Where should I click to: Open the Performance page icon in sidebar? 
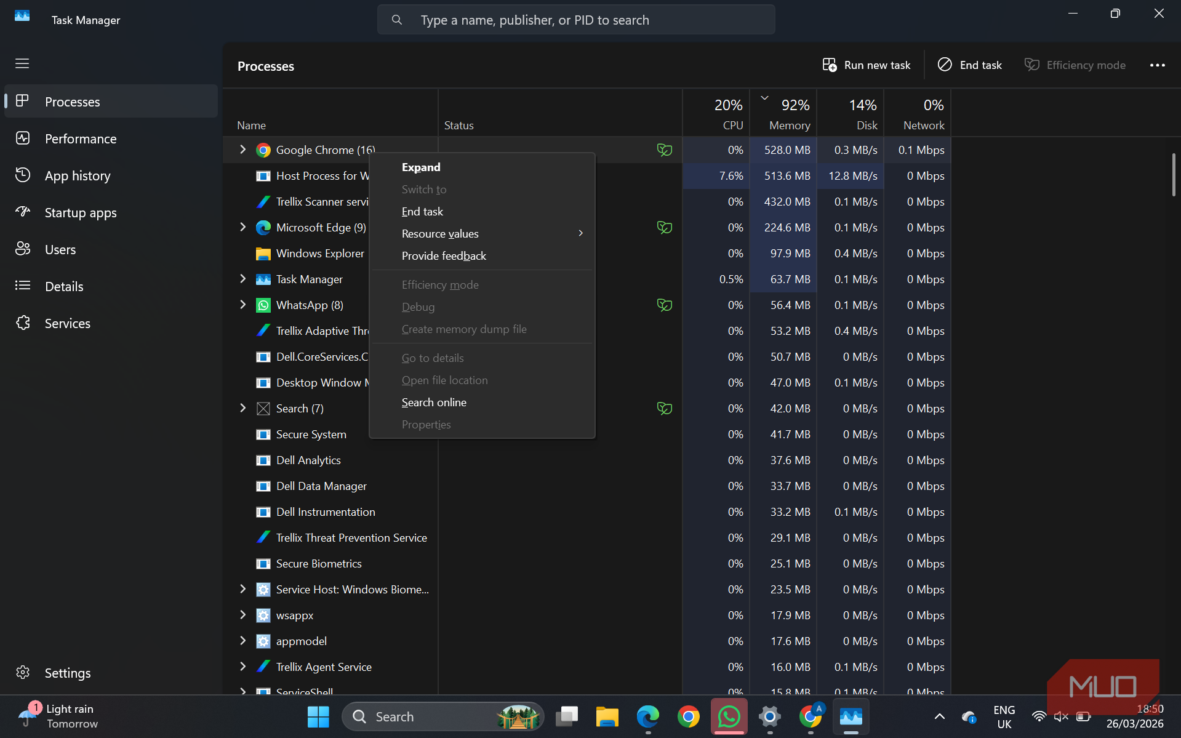pyautogui.click(x=23, y=138)
